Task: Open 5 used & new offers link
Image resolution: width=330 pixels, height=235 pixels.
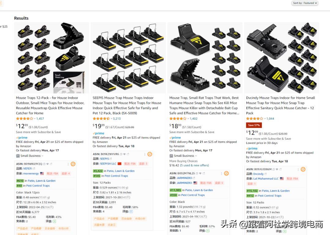Action: 194,165
